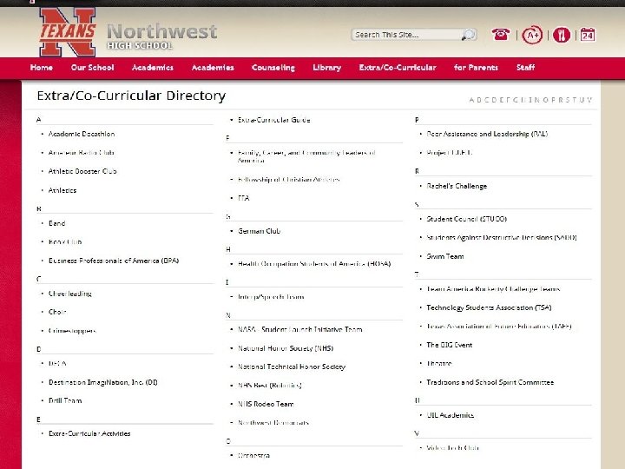
Task: Open Technology Students Association (TSA) link
Action: pos(489,307)
